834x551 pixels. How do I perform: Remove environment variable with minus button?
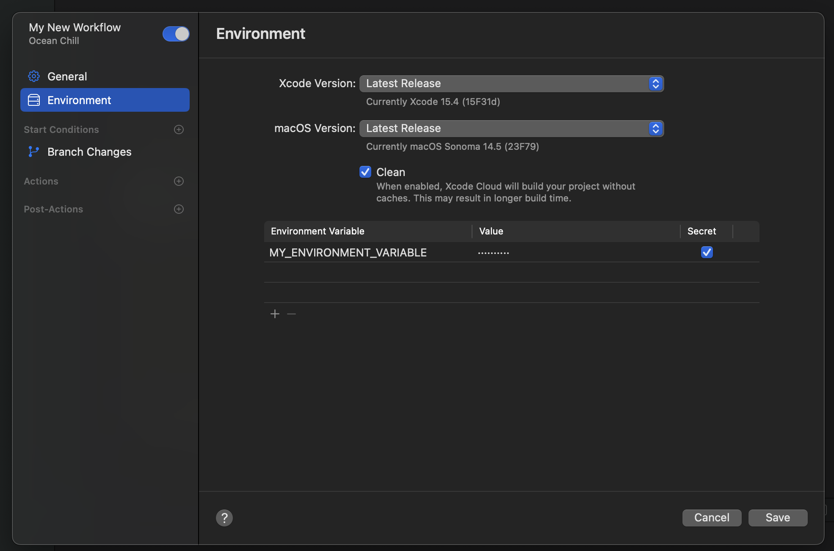point(291,314)
